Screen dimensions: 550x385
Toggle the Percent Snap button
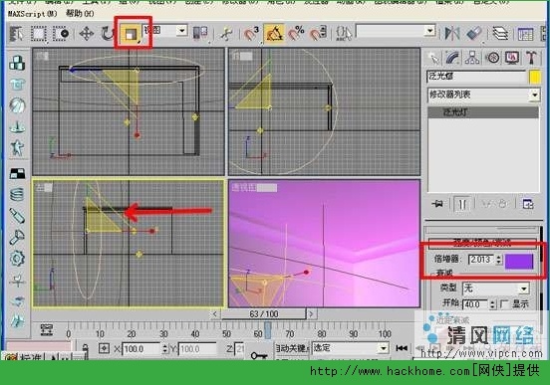click(296, 34)
